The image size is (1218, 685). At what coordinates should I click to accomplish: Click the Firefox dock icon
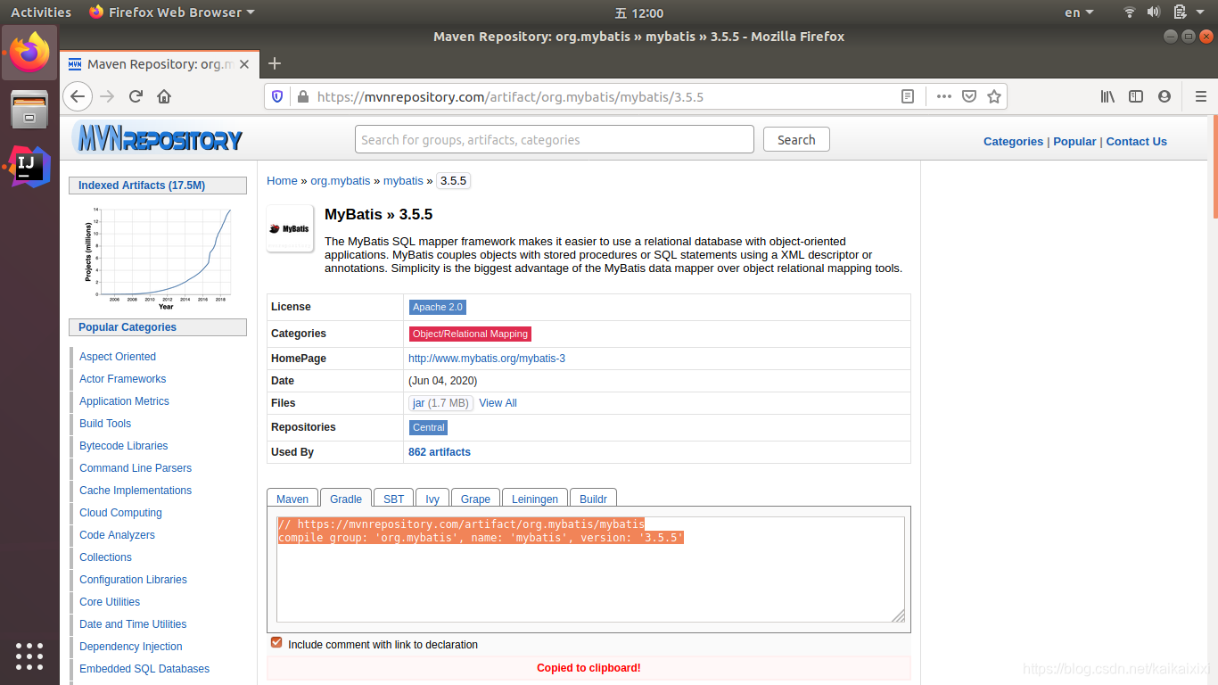(29, 53)
